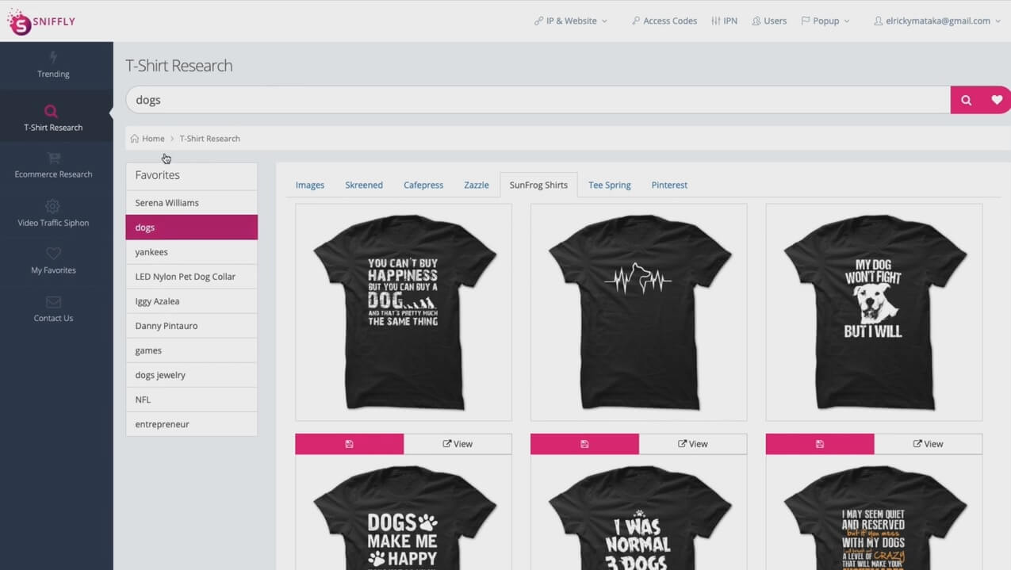
Task: Select dogs in Favorites list
Action: coord(191,228)
